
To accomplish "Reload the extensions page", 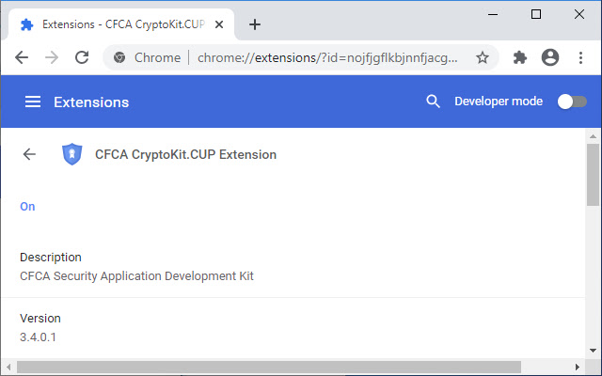I will [82, 57].
